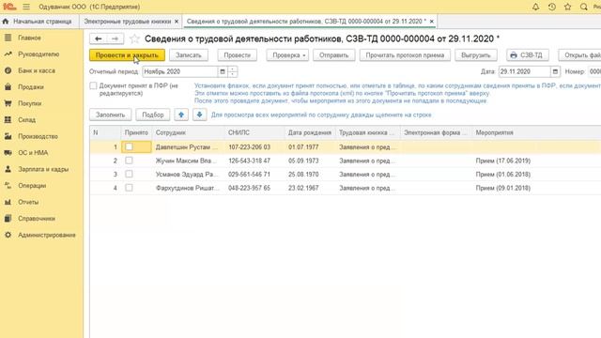601x338 pixels.
Task: Select SNILS cell 107-223-206 03
Action: tap(249, 146)
